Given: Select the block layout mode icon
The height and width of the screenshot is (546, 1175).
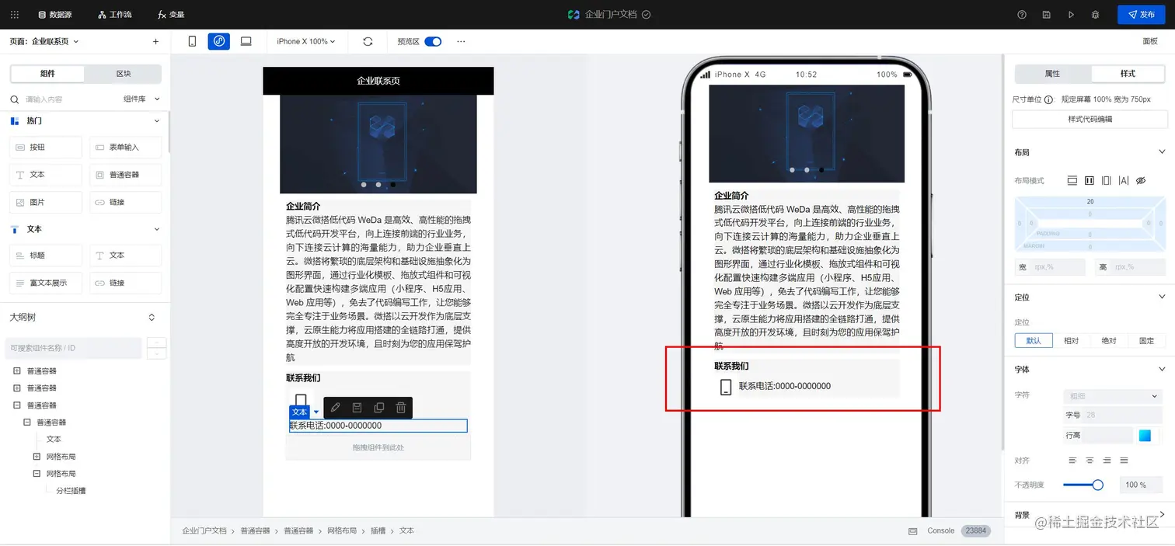Looking at the screenshot, I should [x=1072, y=181].
